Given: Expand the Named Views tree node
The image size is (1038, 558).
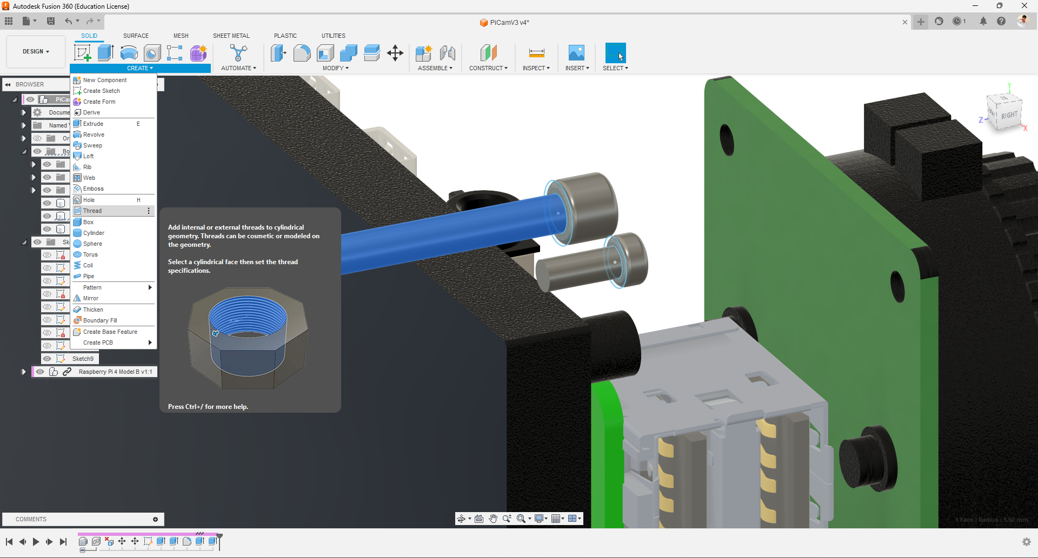Looking at the screenshot, I should pos(24,125).
